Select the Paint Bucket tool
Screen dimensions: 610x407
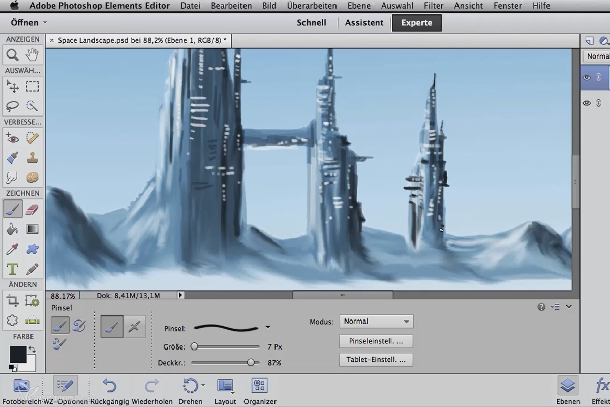[x=13, y=229]
